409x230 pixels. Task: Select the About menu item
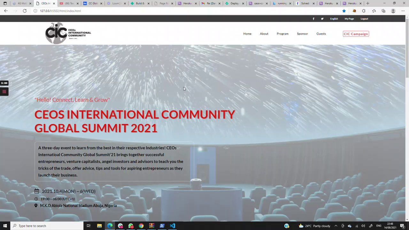[x=264, y=34]
